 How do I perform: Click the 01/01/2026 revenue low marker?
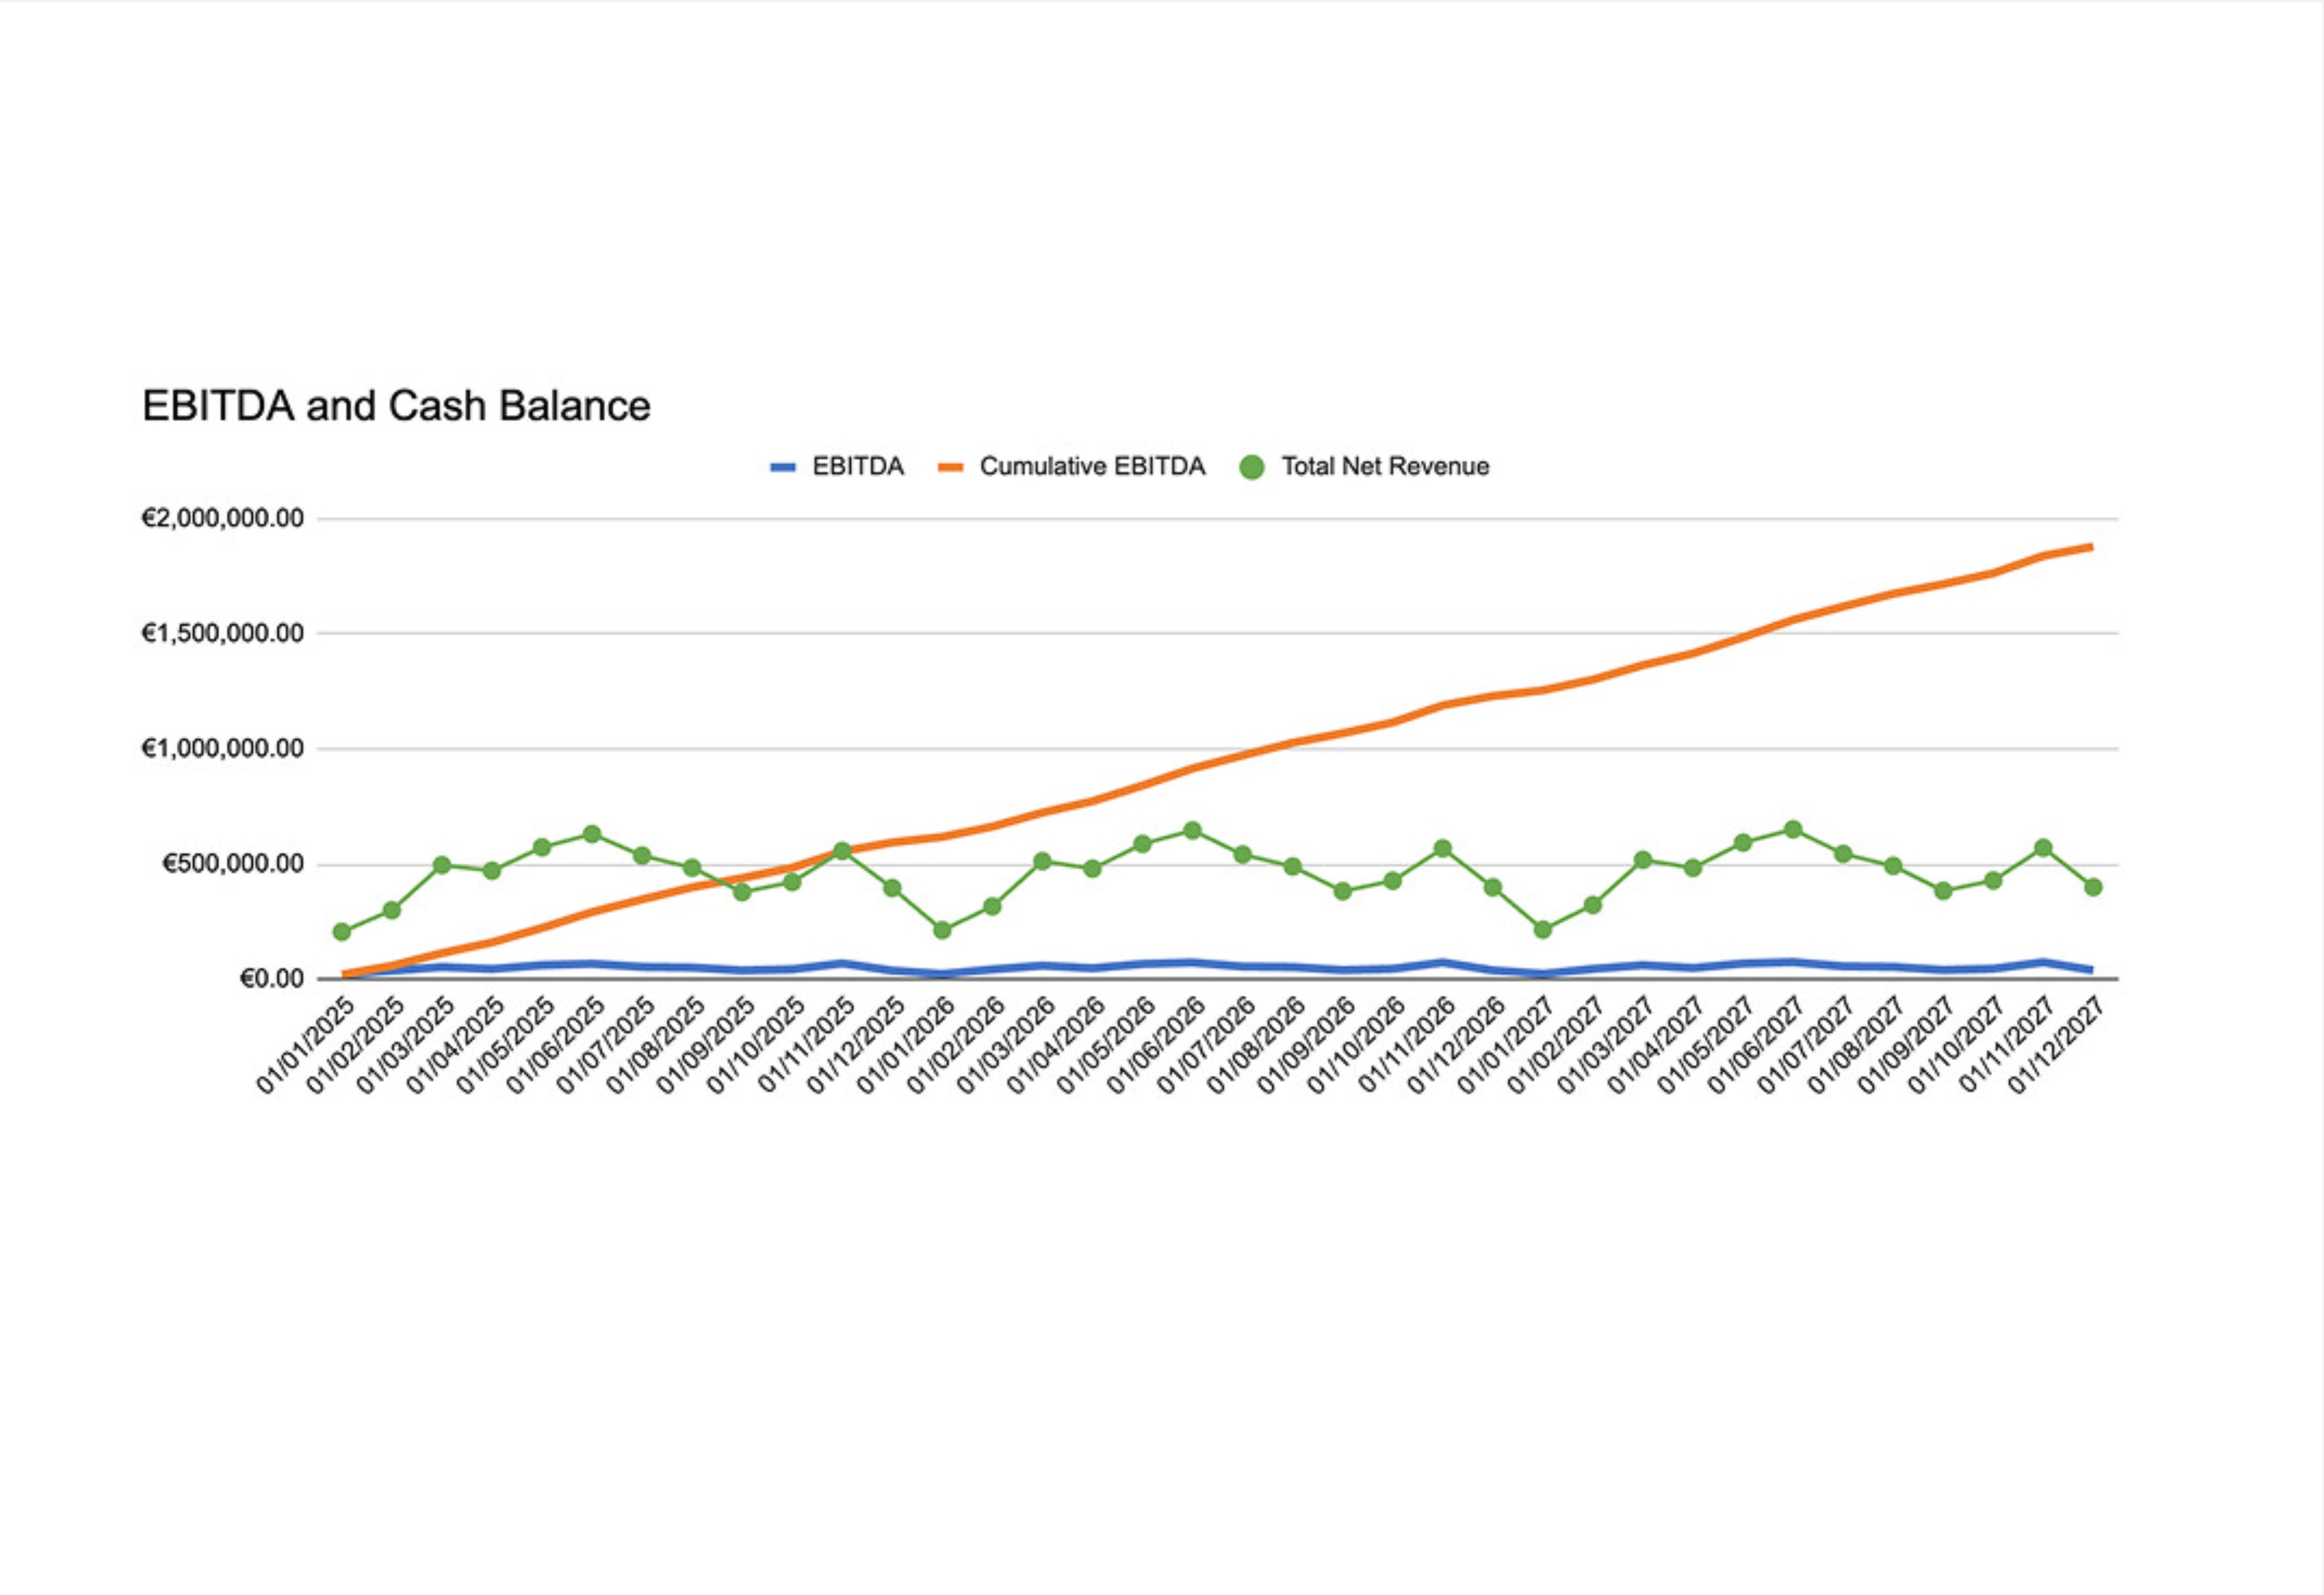[x=942, y=929]
